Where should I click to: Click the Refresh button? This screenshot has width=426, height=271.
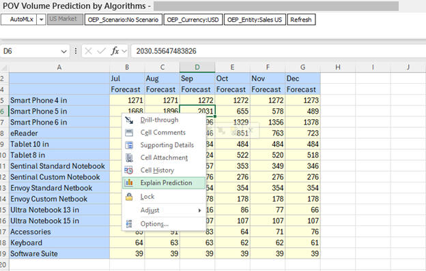[301, 20]
